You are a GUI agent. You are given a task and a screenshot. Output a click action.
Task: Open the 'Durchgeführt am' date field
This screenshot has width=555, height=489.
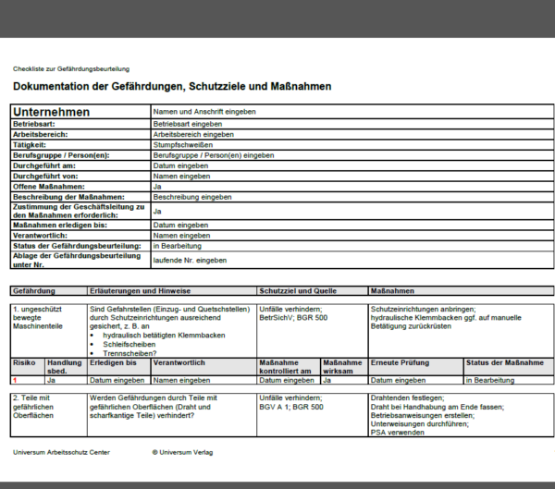click(x=352, y=165)
